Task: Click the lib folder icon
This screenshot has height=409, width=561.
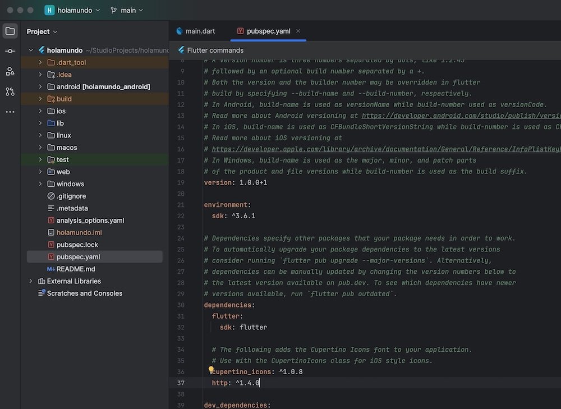Action: tap(51, 123)
